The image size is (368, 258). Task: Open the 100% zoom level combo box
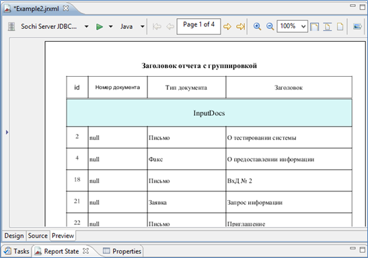tap(292, 26)
